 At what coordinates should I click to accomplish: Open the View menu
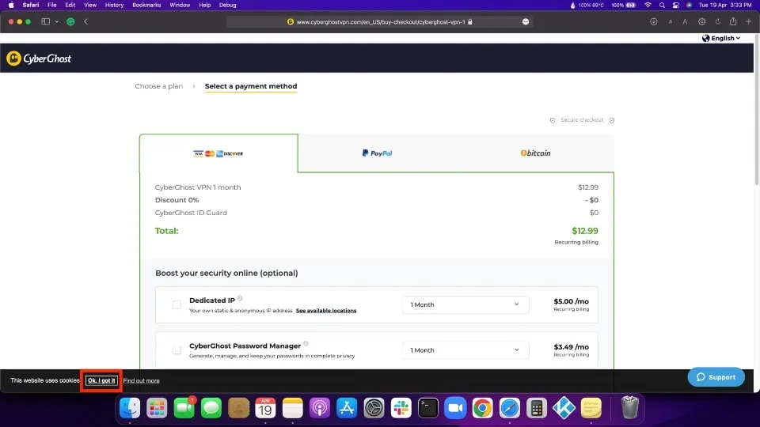(x=90, y=5)
